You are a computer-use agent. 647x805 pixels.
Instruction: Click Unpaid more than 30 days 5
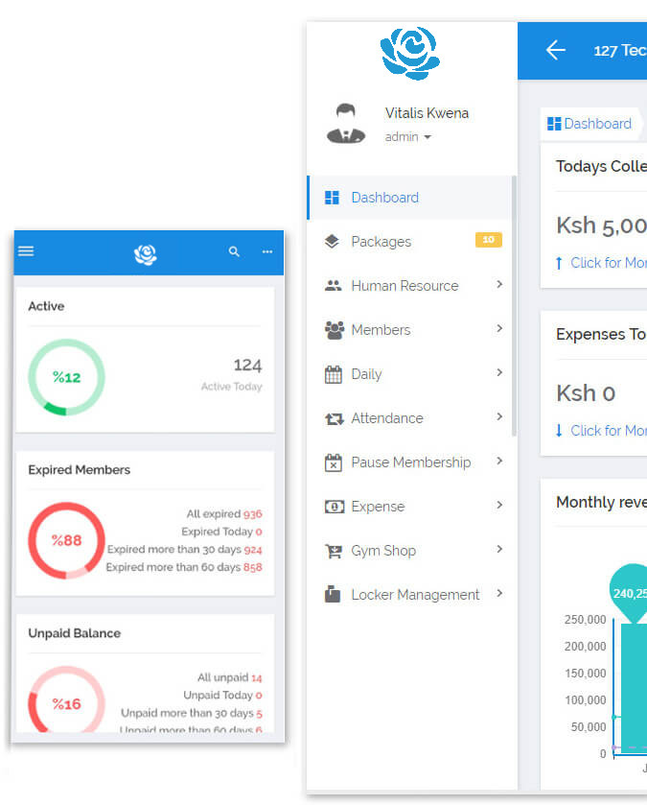[x=192, y=713]
